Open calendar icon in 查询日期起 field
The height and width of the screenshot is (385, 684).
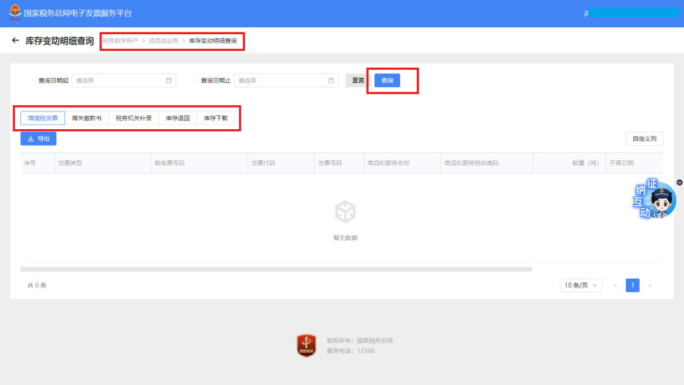pyautogui.click(x=169, y=80)
